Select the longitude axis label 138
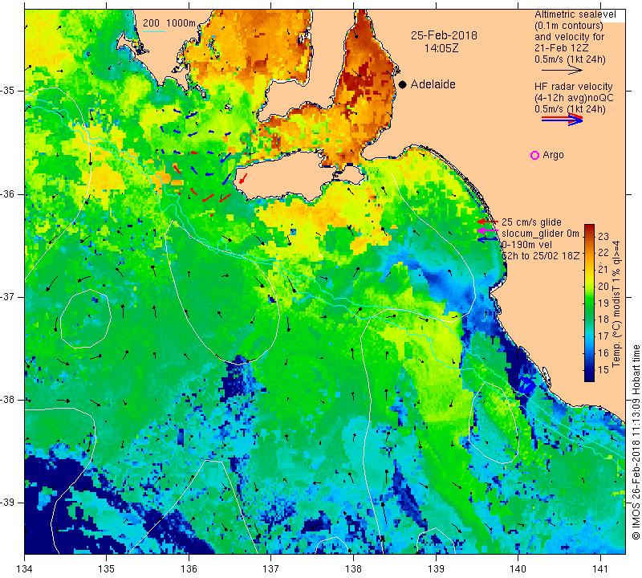 pos(353,569)
